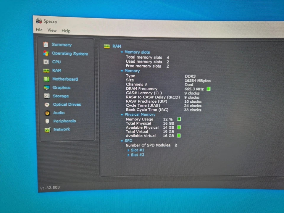
Task: Select the Operating System icon
Action: pyautogui.click(x=46, y=54)
